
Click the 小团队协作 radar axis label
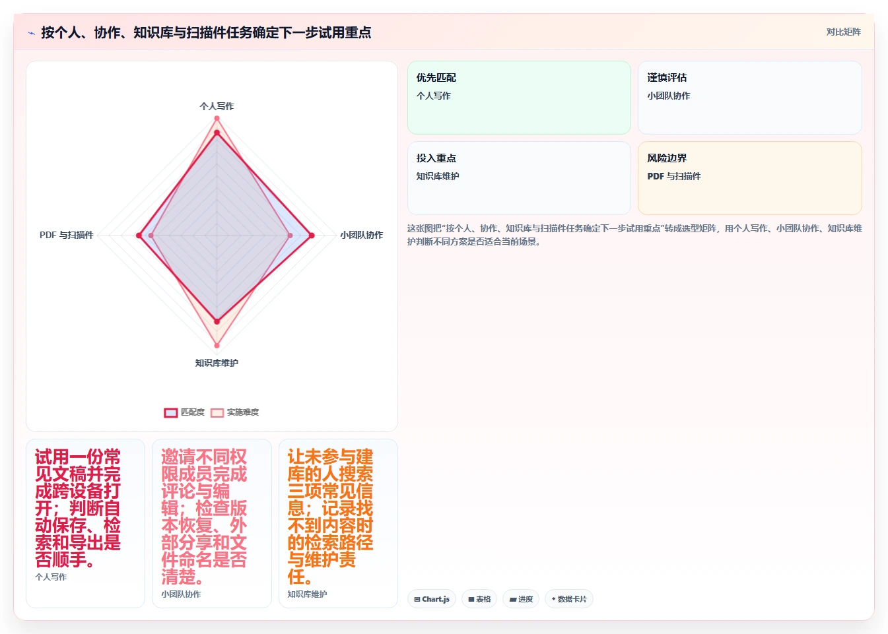tap(361, 235)
